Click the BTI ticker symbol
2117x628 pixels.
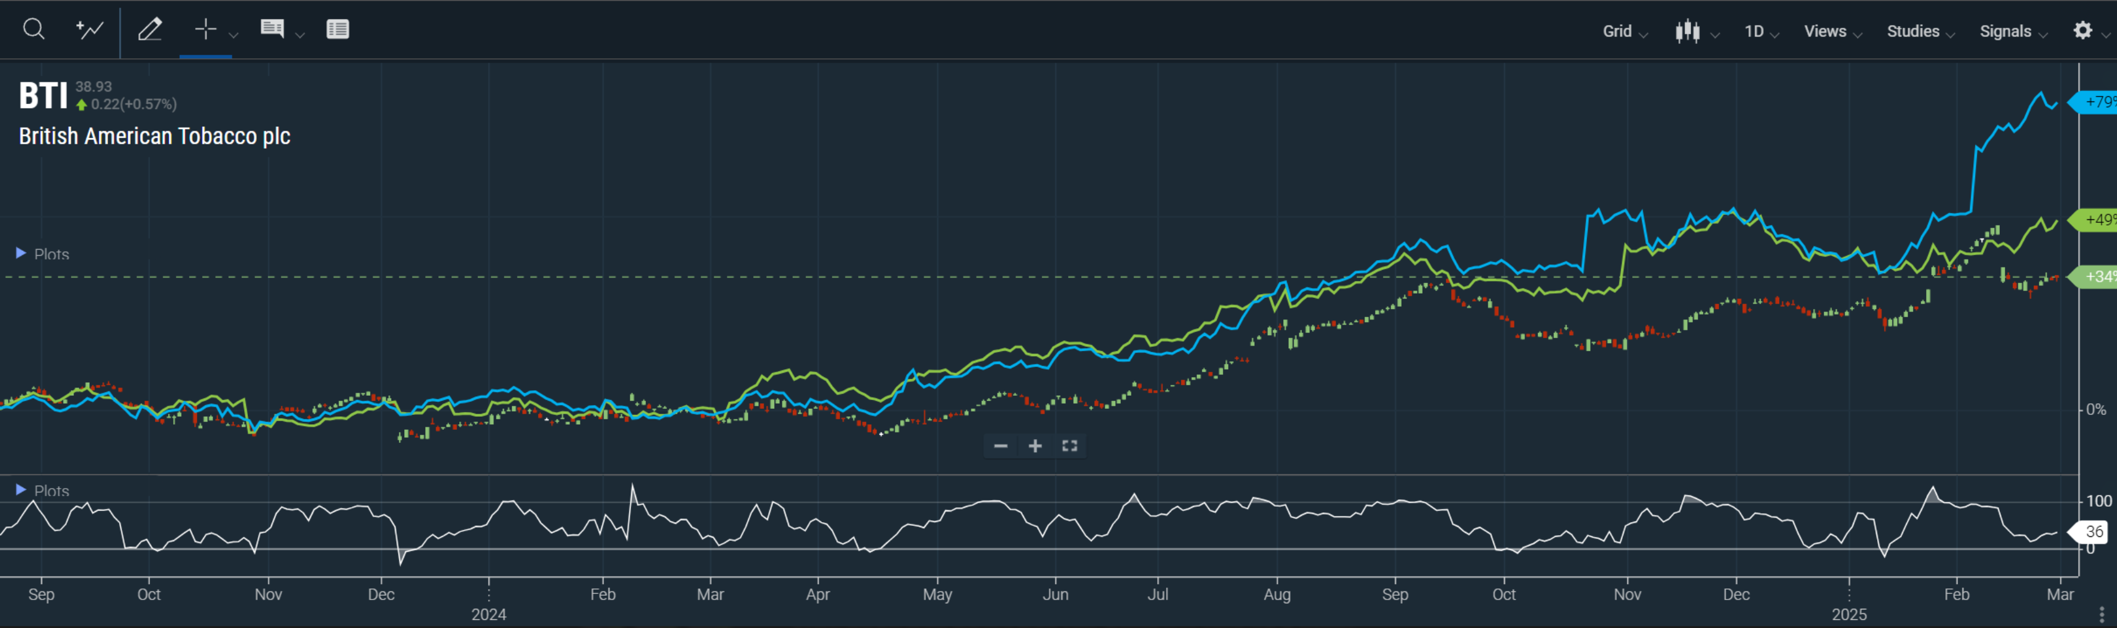click(43, 95)
